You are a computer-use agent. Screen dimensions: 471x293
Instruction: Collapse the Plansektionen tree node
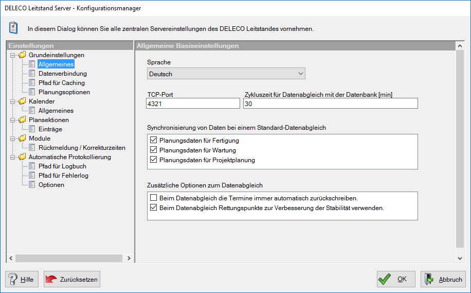click(x=13, y=120)
